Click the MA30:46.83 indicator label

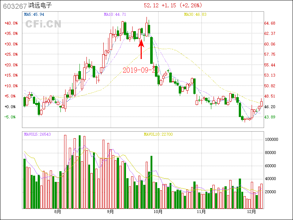coord(195,14)
